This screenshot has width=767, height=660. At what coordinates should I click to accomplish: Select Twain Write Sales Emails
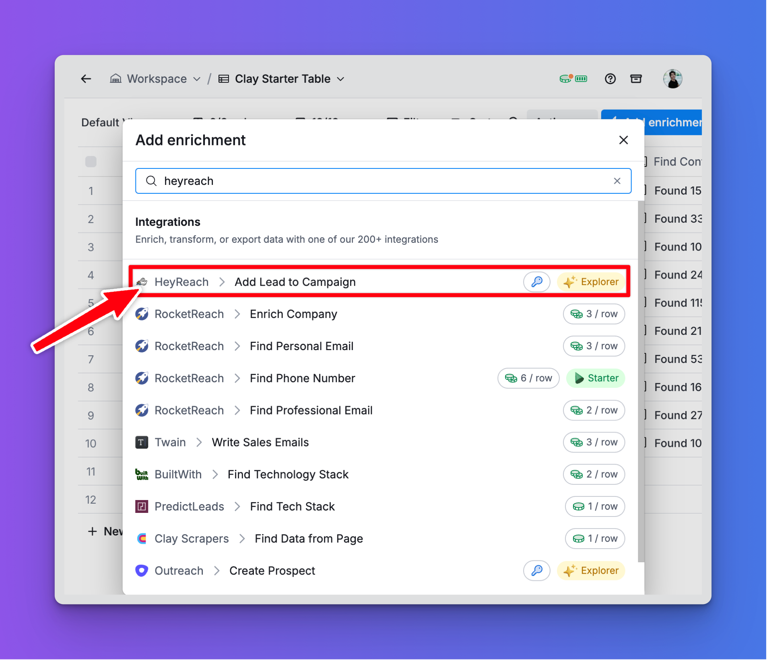pyautogui.click(x=380, y=442)
